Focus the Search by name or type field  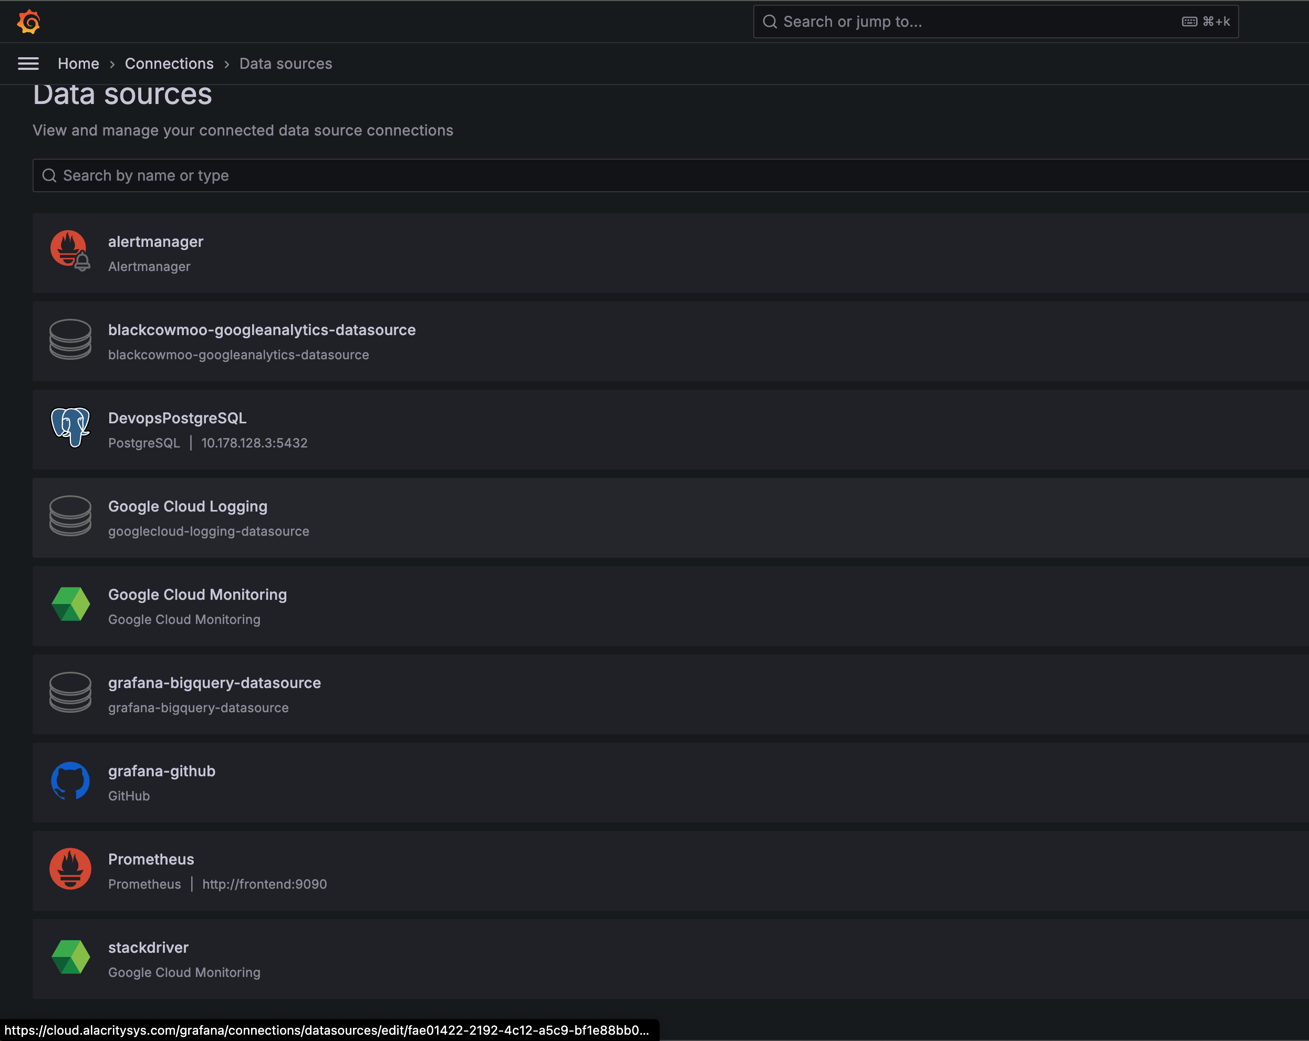pyautogui.click(x=671, y=175)
